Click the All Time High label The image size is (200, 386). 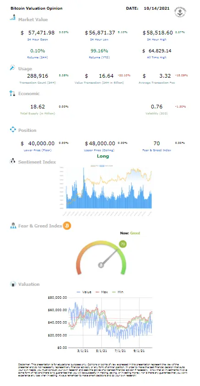pyautogui.click(x=157, y=57)
